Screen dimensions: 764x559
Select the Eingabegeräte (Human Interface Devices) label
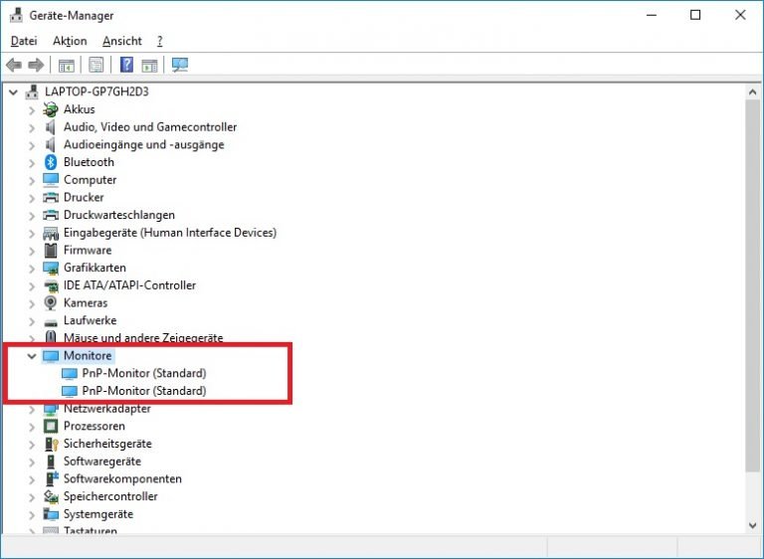(x=169, y=233)
